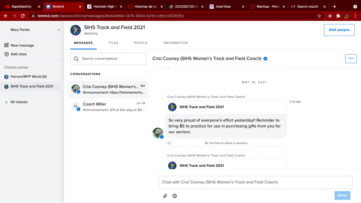
Task: Close the Heisman High tab
Action: [121, 6]
